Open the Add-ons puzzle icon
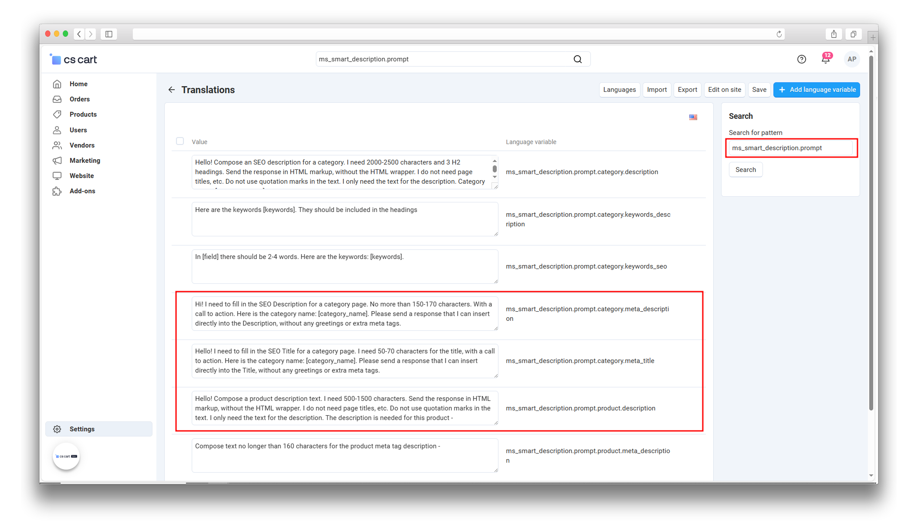 (57, 191)
